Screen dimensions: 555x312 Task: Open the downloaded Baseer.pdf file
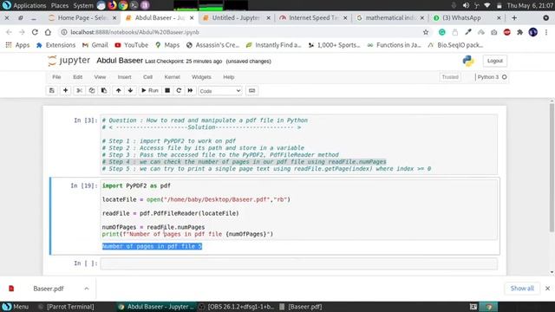49,289
